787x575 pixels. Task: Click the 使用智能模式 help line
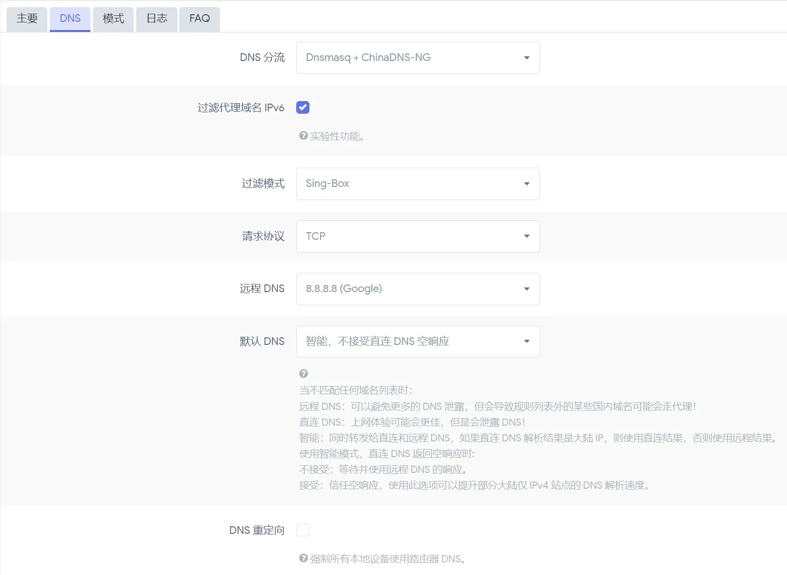click(387, 454)
